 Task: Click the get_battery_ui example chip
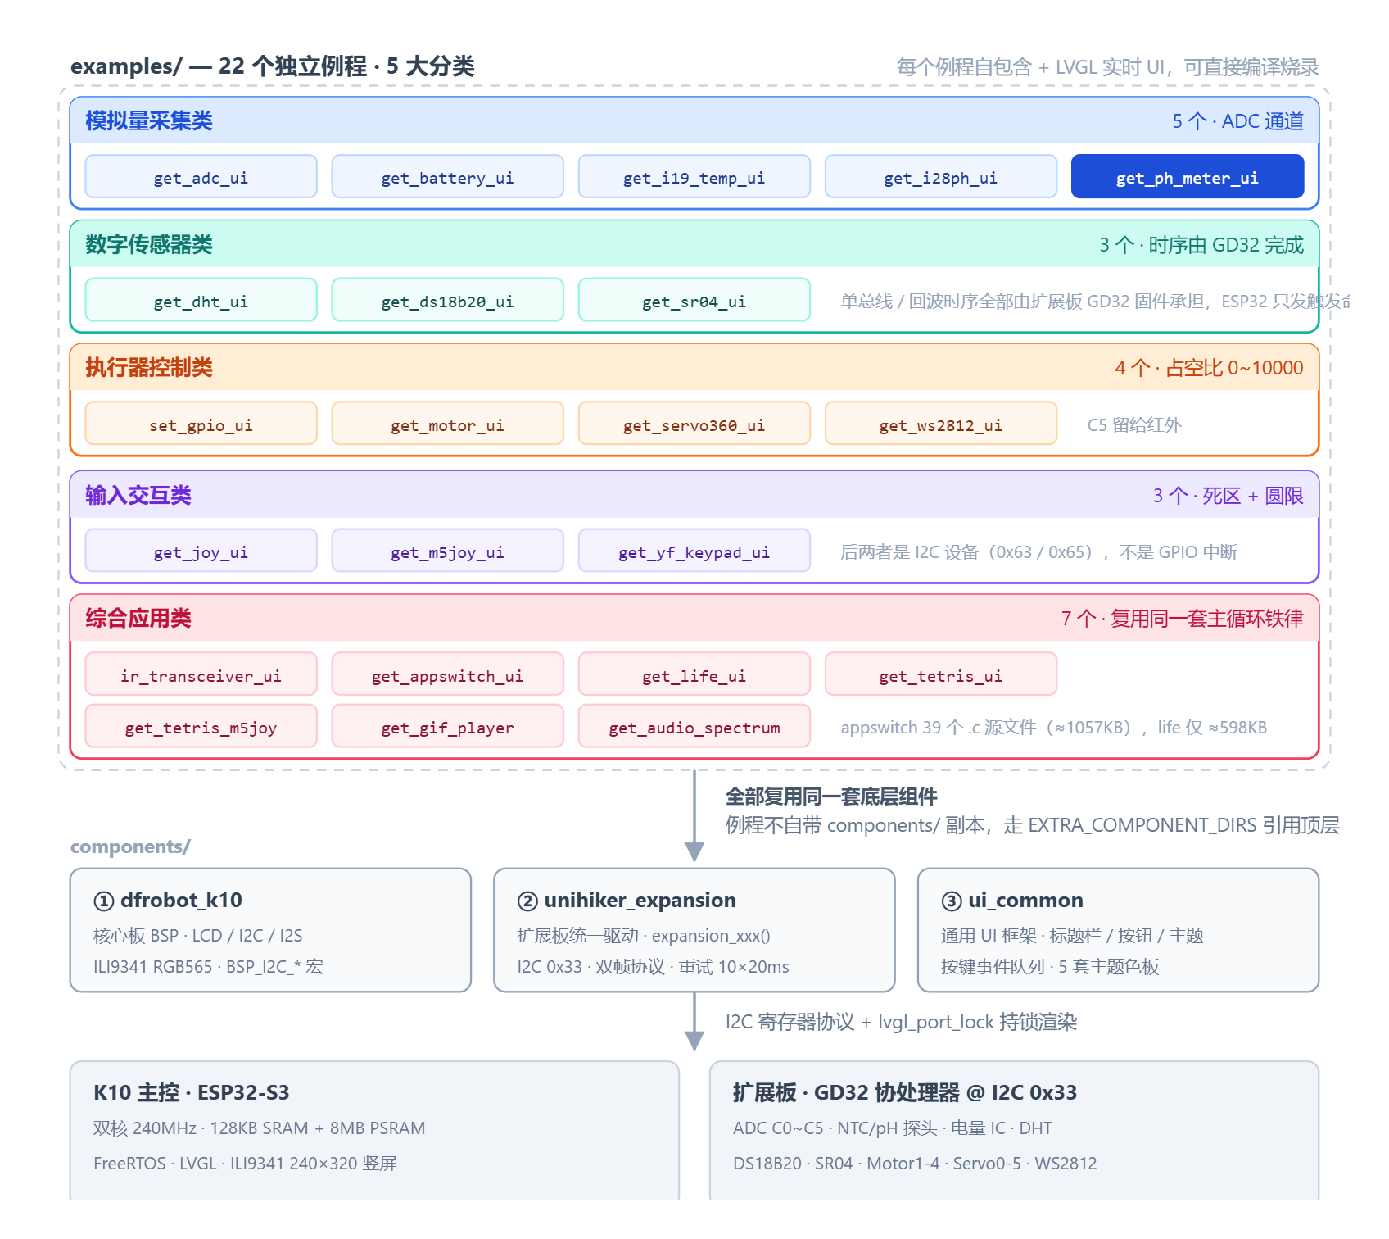tap(447, 177)
